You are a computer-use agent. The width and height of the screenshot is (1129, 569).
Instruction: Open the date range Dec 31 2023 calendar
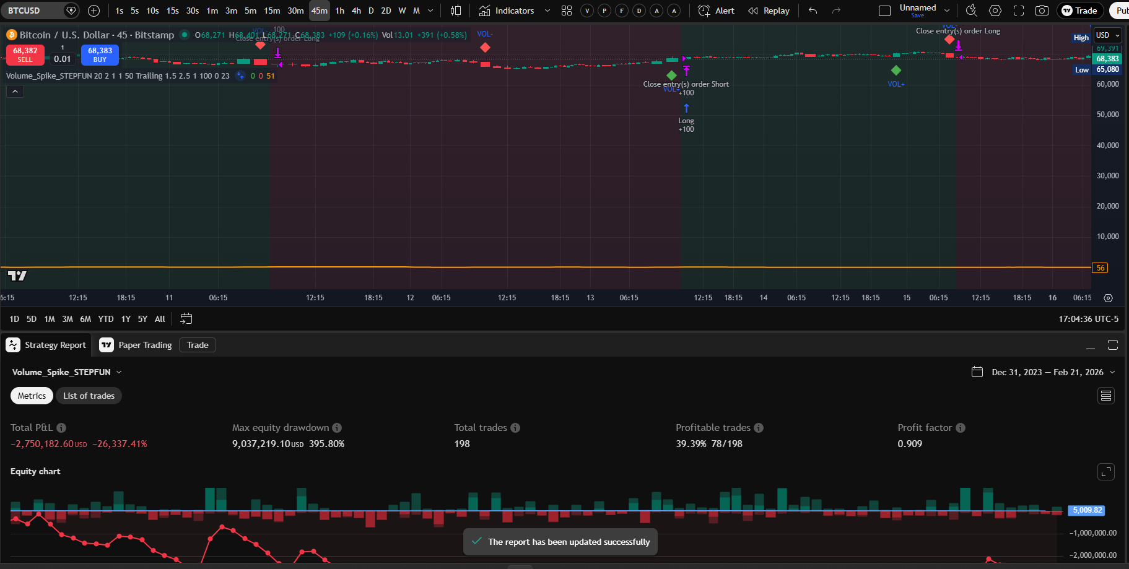[977, 371]
